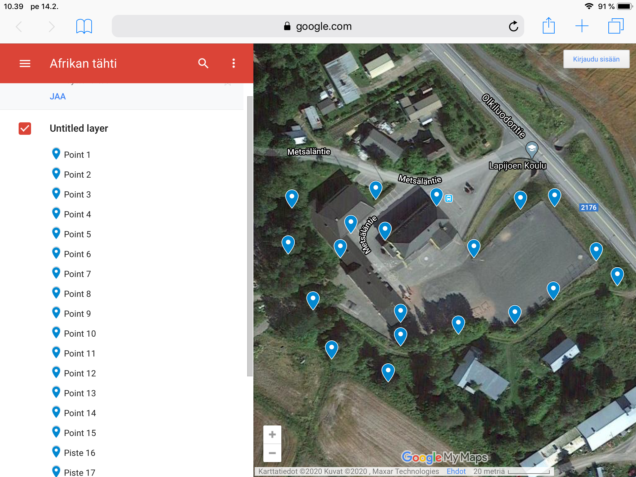Click the bus stop icon on map
The width and height of the screenshot is (636, 477).
pyautogui.click(x=449, y=198)
